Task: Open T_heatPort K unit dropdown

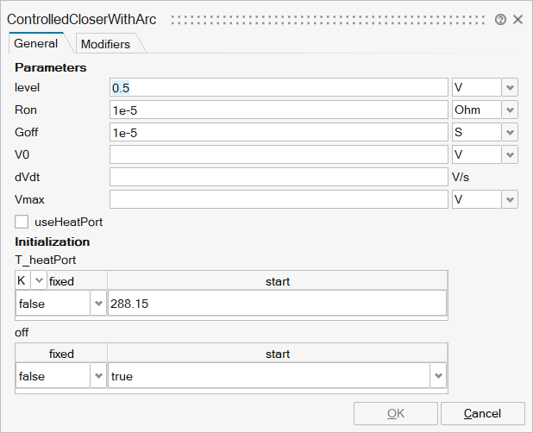Action: (39, 281)
